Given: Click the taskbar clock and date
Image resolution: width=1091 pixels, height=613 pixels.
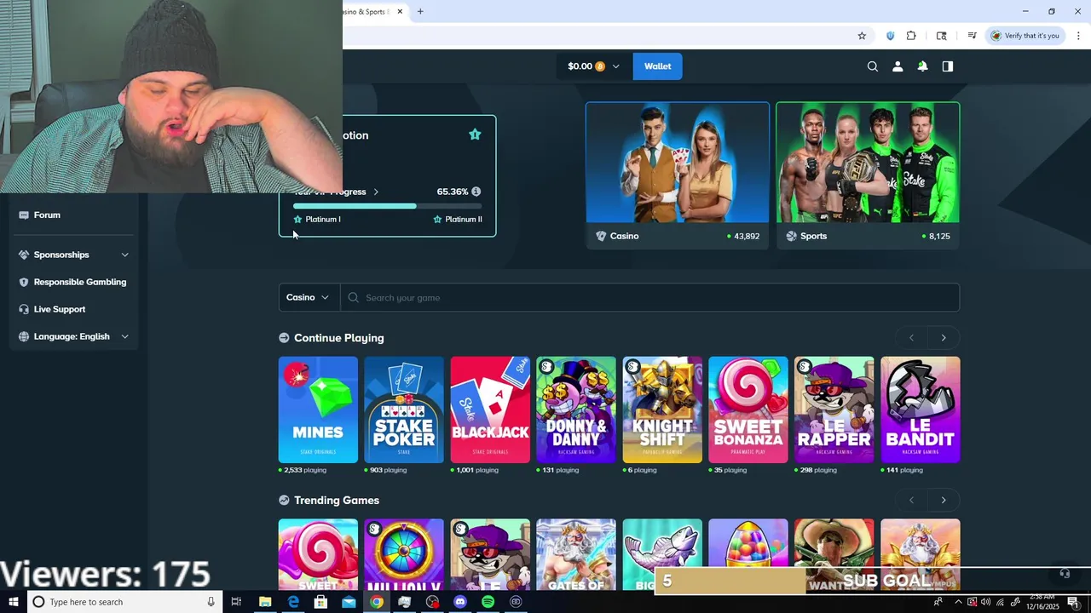Looking at the screenshot, I should (1042, 602).
